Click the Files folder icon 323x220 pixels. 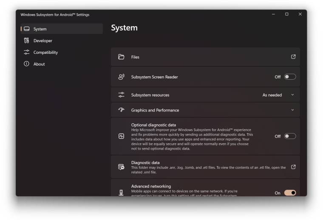pos(121,57)
